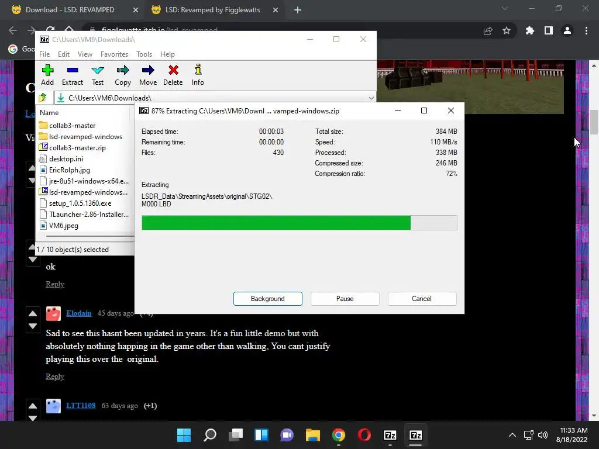Bookmark this page with star icon
599x449 pixels.
point(507,30)
